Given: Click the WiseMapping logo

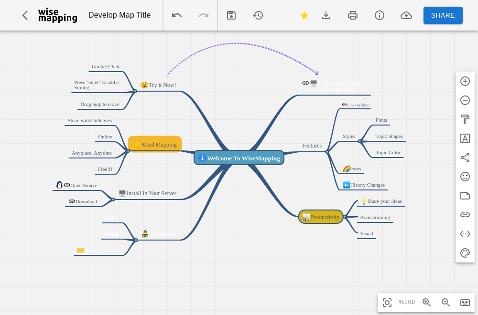Looking at the screenshot, I should click(x=58, y=16).
